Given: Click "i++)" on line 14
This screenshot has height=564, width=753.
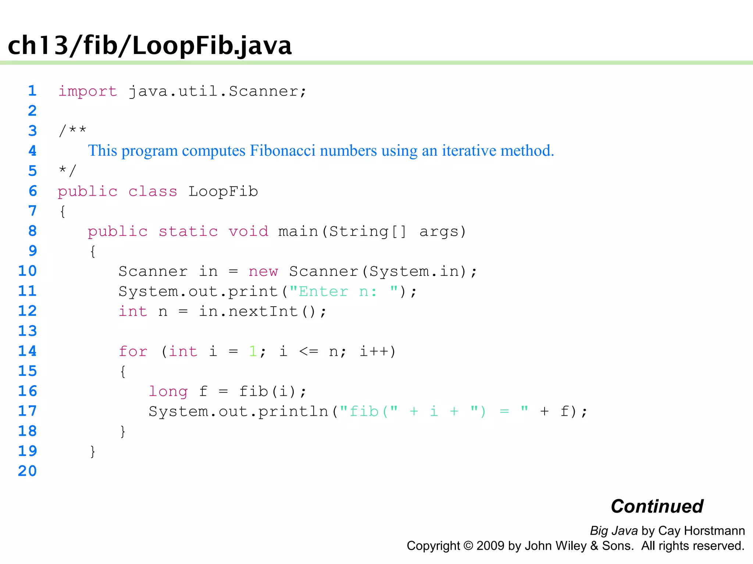Looking at the screenshot, I should tap(378, 351).
